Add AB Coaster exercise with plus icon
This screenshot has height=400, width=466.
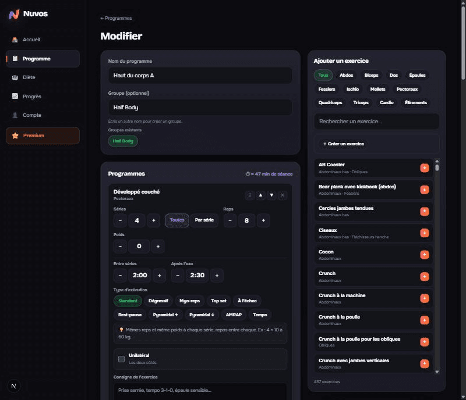[x=425, y=168]
